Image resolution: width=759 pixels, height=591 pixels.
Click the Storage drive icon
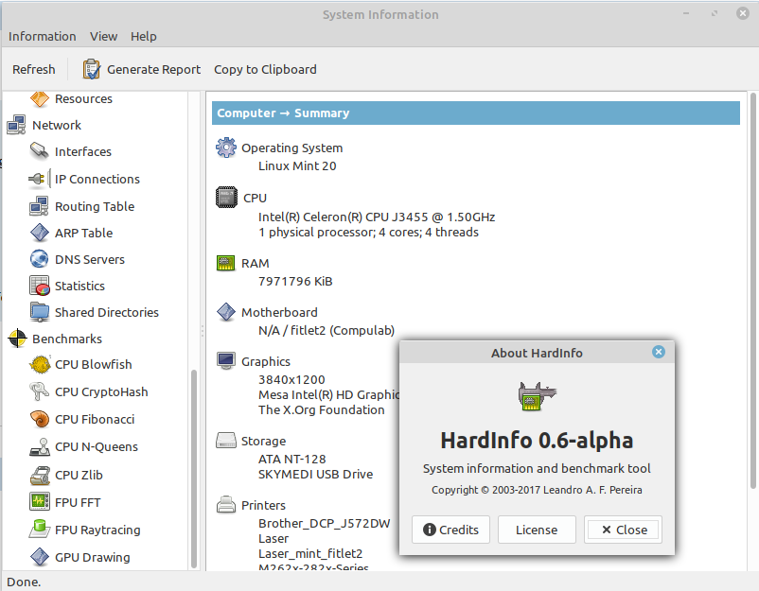point(225,440)
